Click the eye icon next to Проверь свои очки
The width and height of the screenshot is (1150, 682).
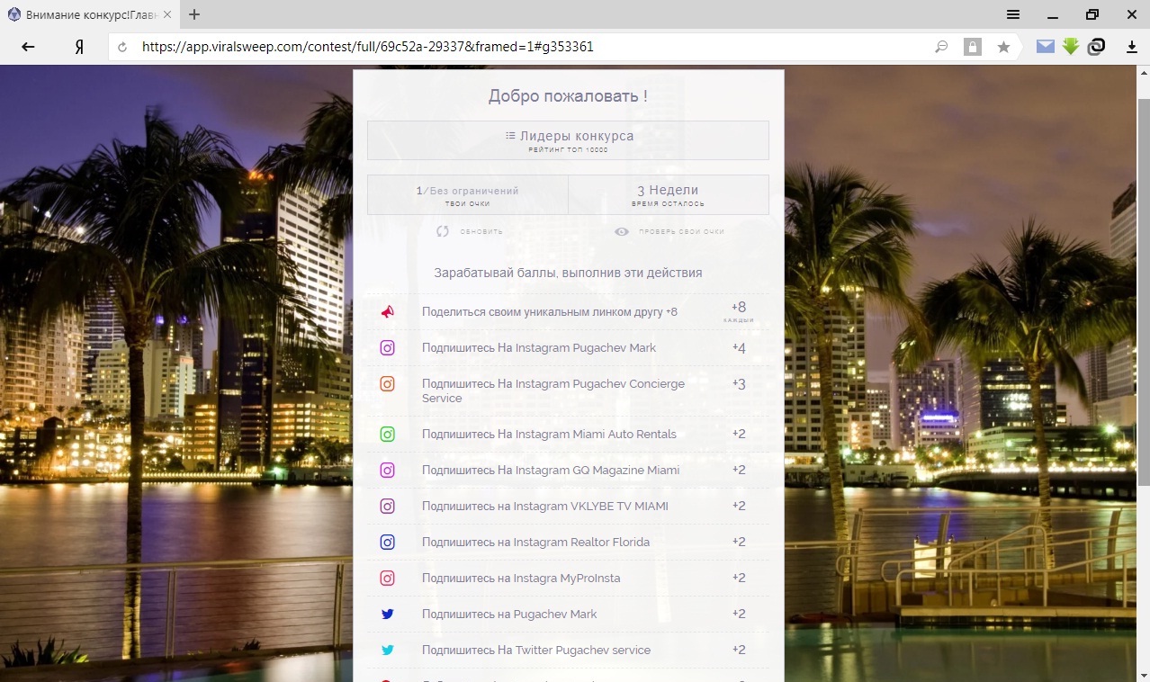(622, 231)
